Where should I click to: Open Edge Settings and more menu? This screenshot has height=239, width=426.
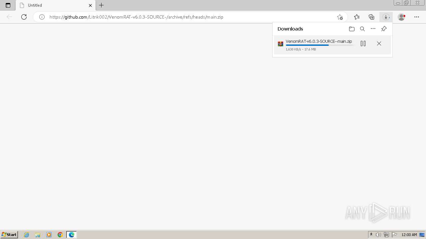coord(417,17)
